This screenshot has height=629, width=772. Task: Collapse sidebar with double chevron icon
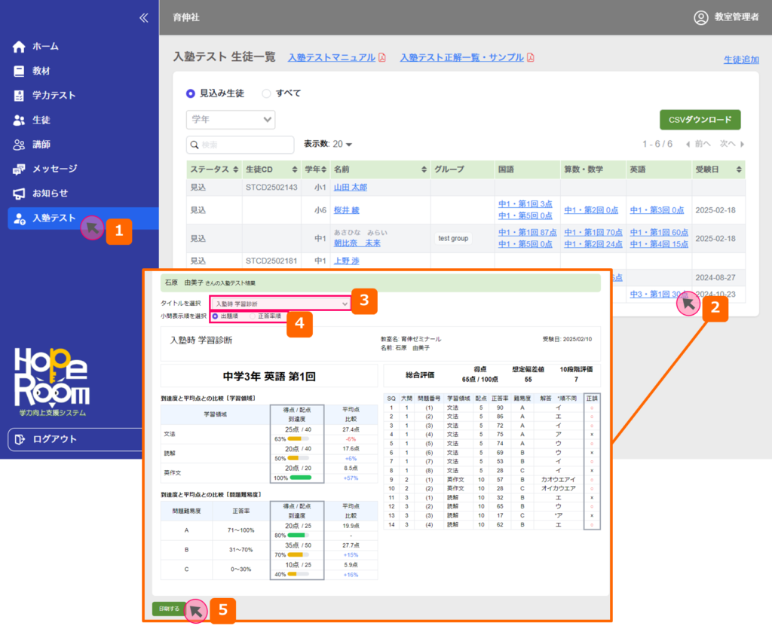143,18
